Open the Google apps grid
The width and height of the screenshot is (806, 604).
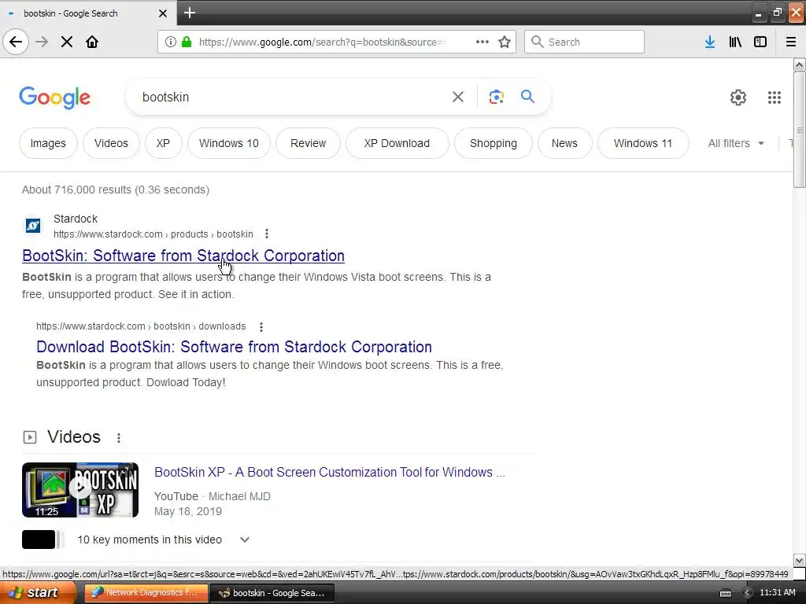point(775,97)
